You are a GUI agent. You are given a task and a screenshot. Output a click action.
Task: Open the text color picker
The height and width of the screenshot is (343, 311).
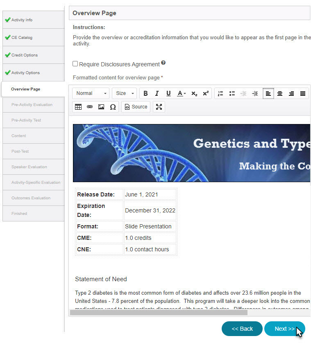pyautogui.click(x=182, y=93)
